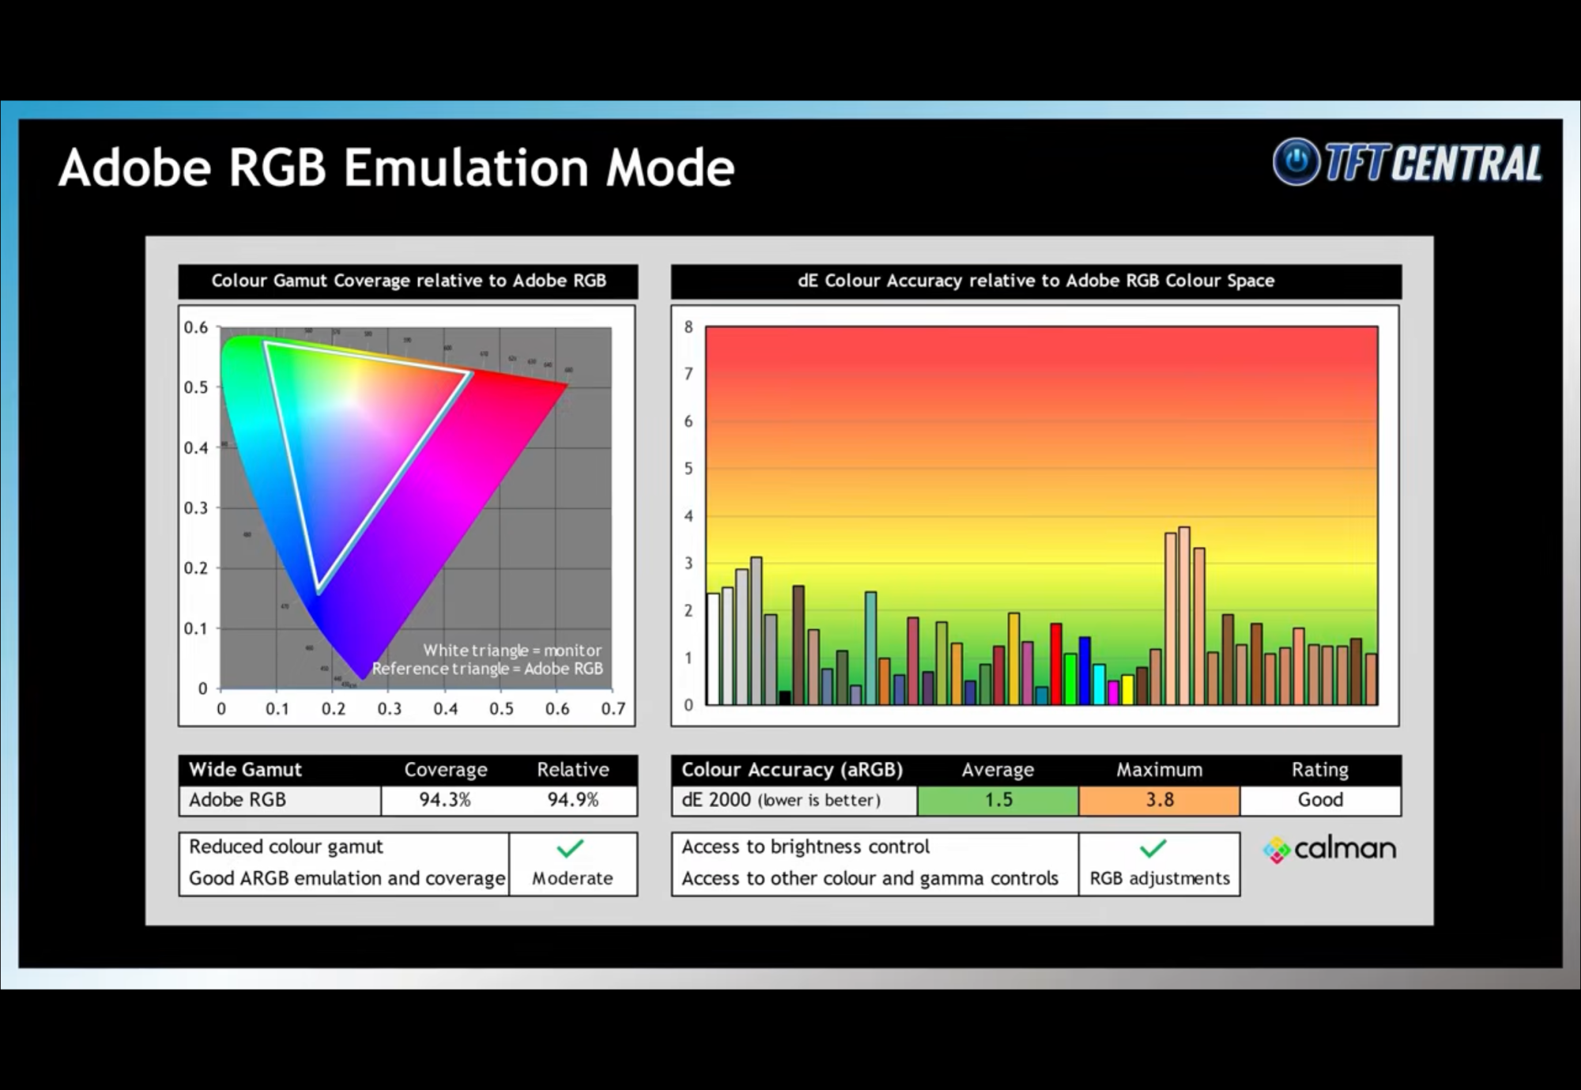Click the black bar in accuracy chart
The image size is (1581, 1090).
point(784,697)
